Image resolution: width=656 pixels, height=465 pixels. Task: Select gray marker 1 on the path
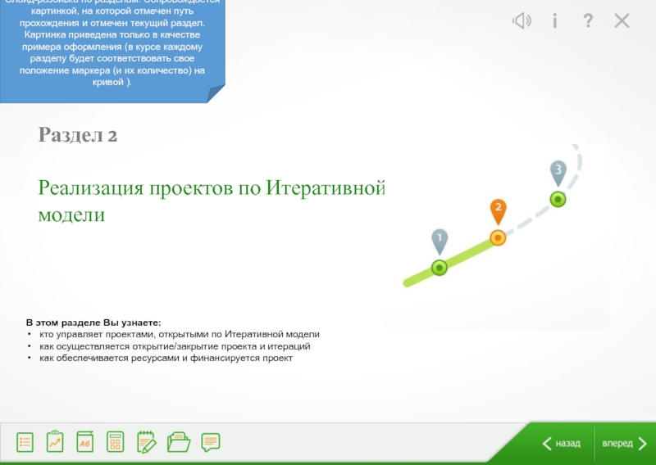pyautogui.click(x=440, y=241)
